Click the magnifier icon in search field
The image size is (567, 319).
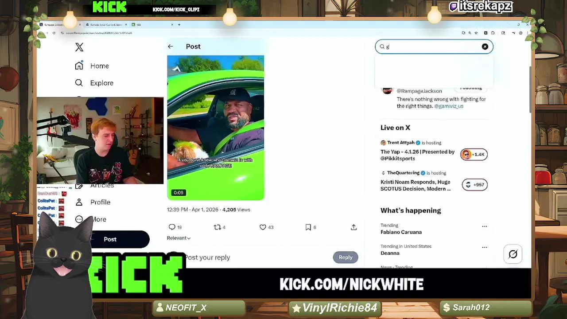tap(382, 47)
